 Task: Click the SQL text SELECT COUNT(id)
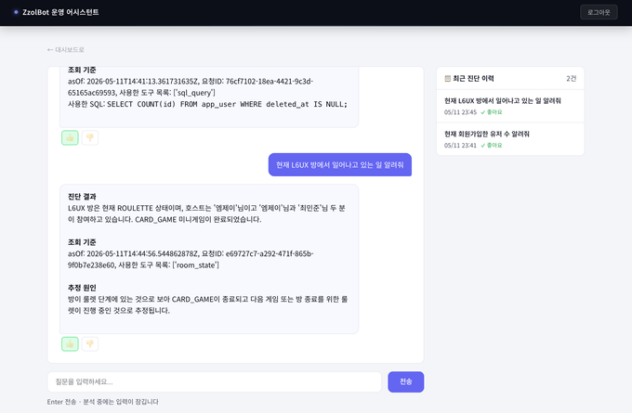coord(141,104)
